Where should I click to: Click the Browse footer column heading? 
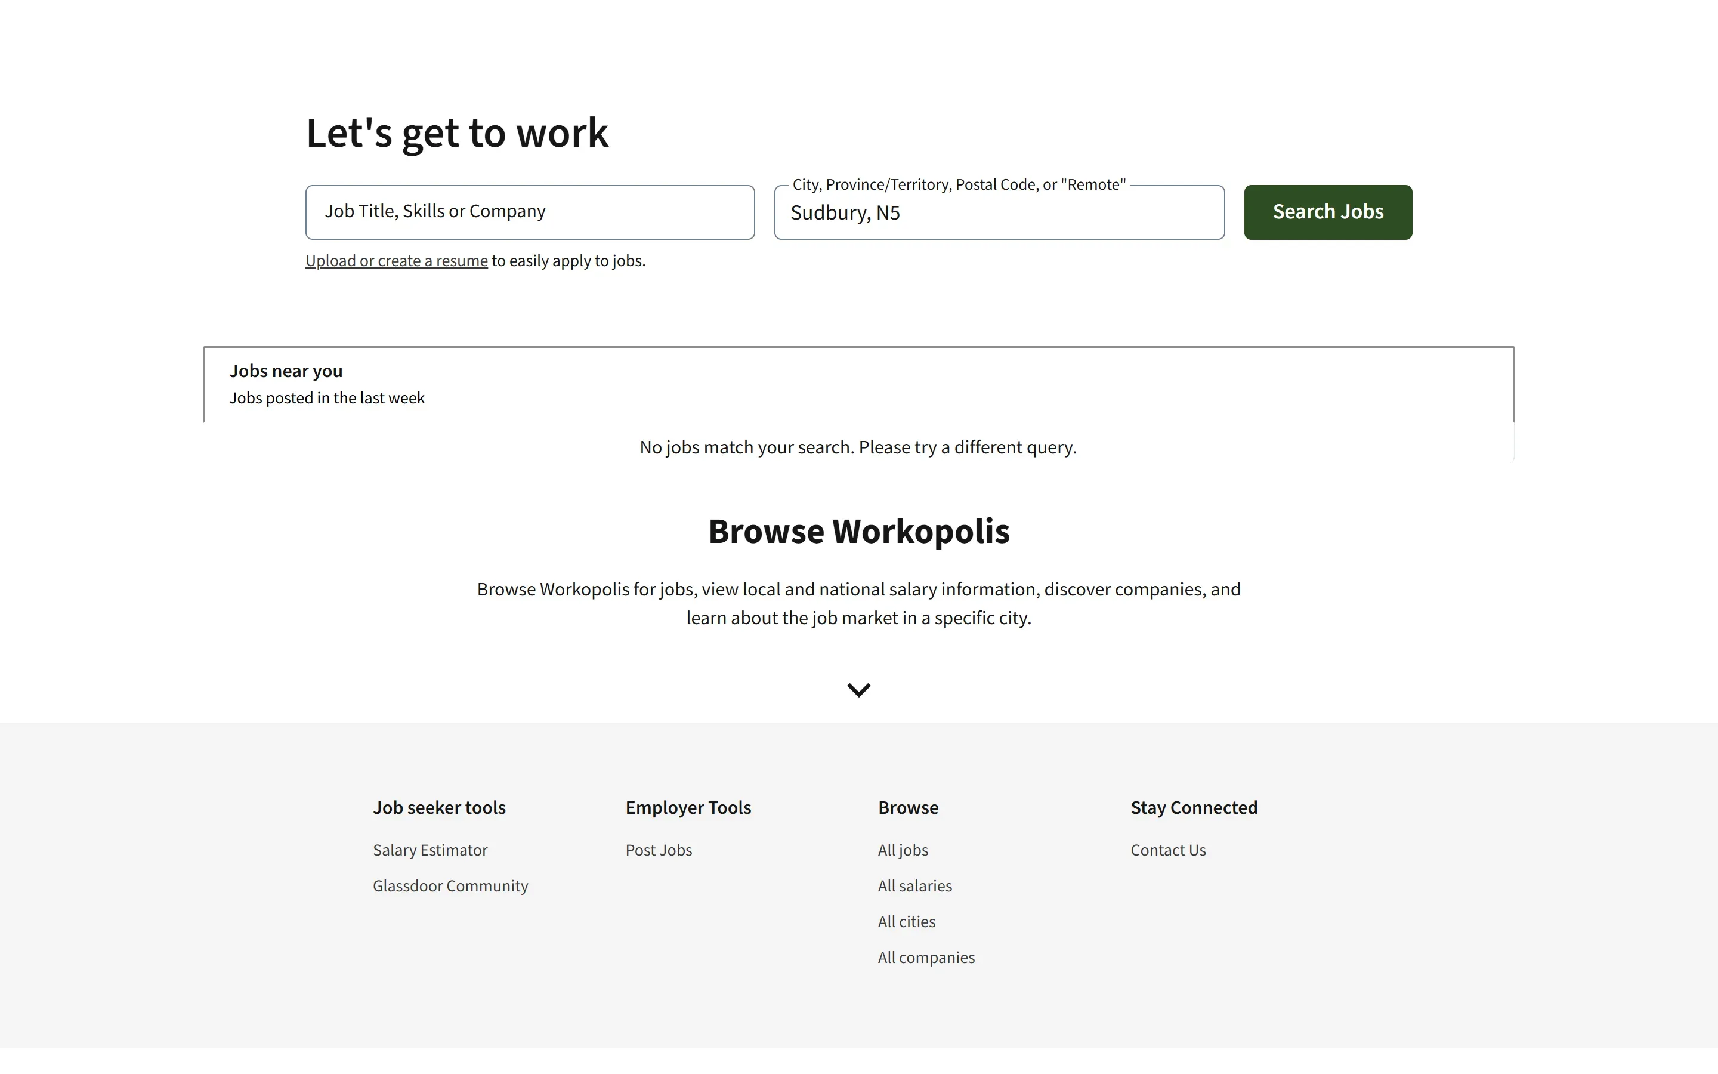point(908,808)
